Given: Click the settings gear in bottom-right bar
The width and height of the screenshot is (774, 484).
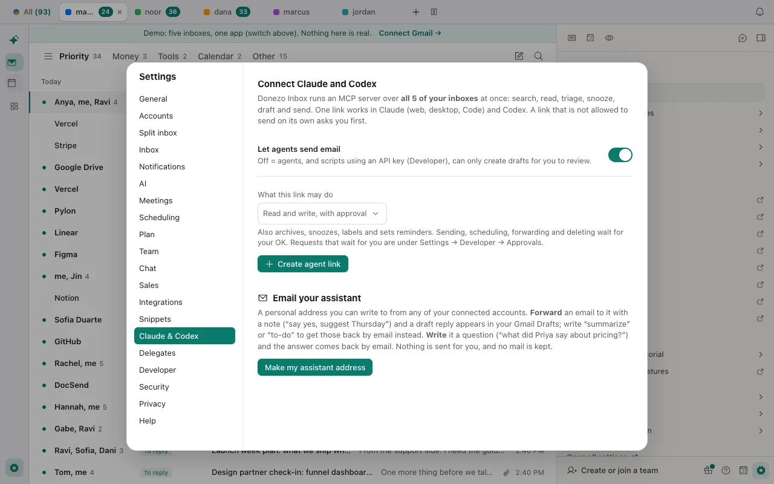Looking at the screenshot, I should (x=761, y=470).
